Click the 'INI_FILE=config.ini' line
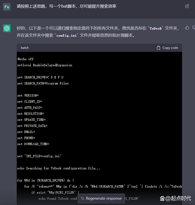Viewport: 195px width, 205px height. [39, 156]
